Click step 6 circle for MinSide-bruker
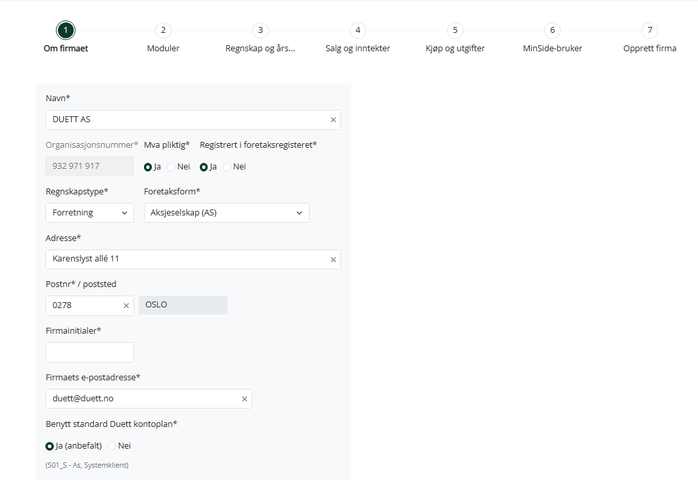 click(553, 30)
